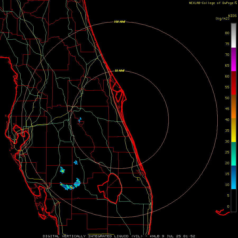Click the scale value 0
Image resolution: width=238 pixels, height=238 pixels.
tap(228, 207)
